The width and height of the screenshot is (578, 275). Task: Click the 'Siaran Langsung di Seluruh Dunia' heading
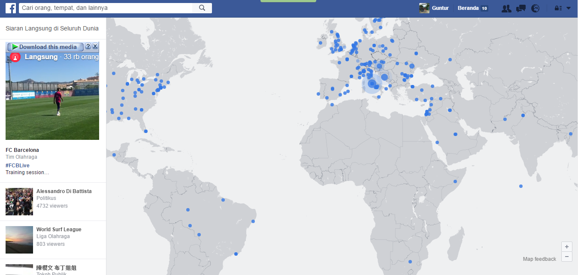[x=52, y=28]
